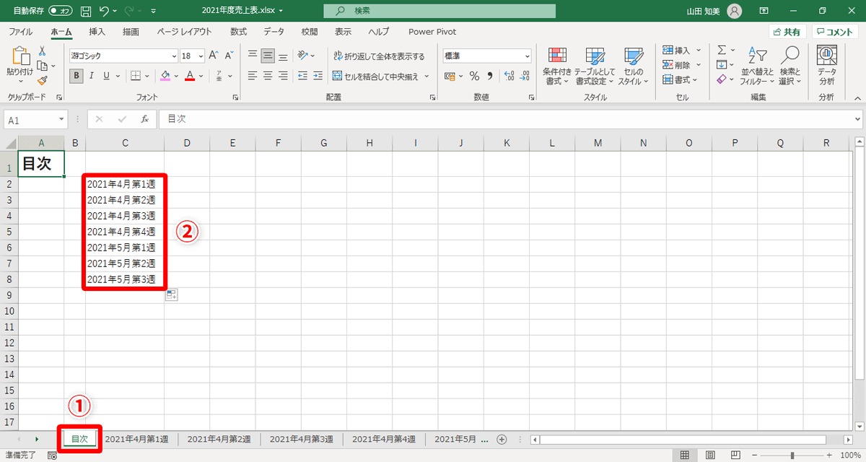
Task: Toggle Underline formatting
Action: coord(106,76)
